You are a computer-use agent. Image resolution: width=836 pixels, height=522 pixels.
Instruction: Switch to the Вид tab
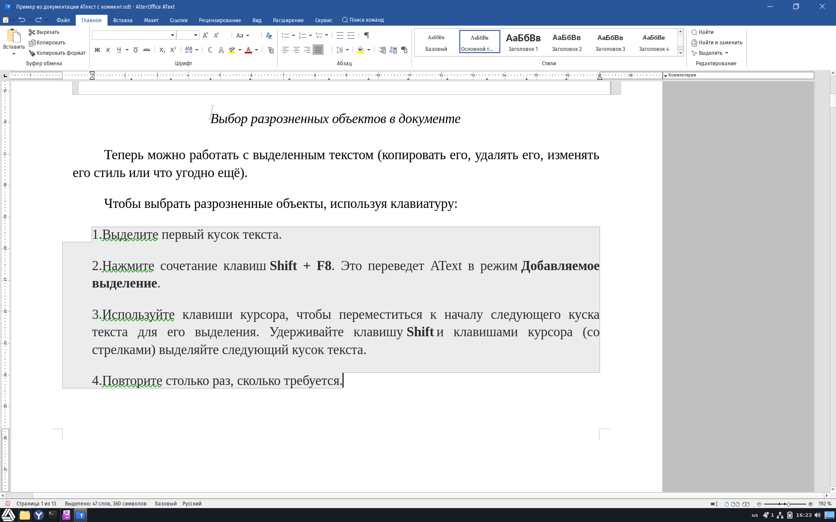coord(257,20)
